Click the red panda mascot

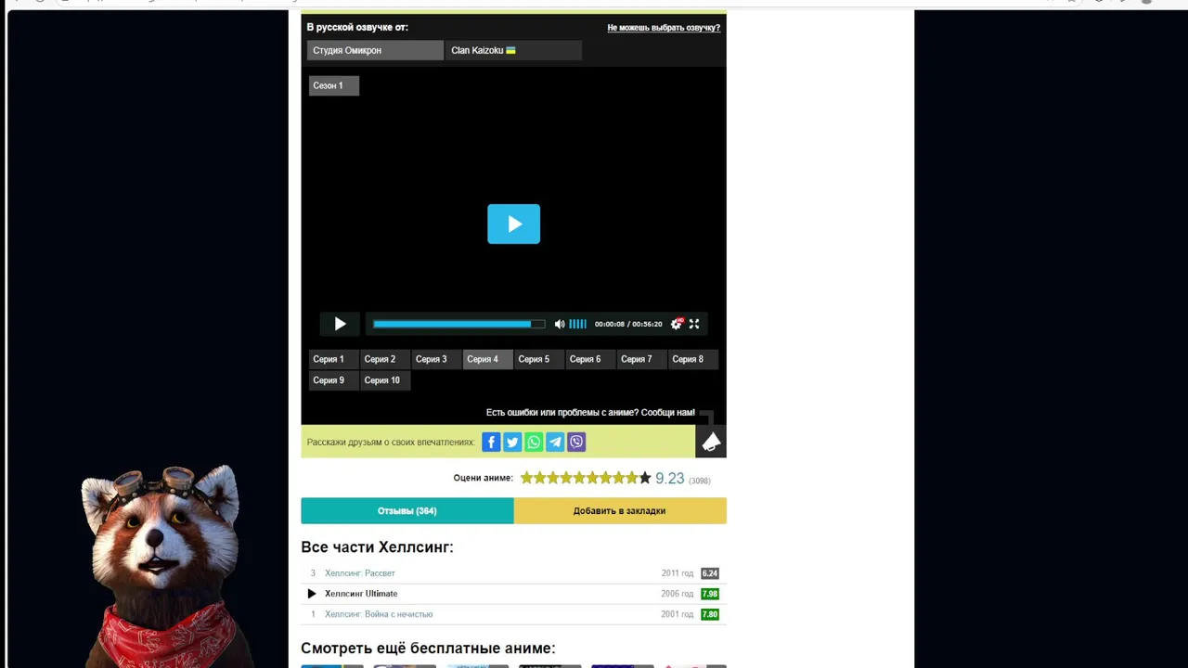(x=162, y=566)
